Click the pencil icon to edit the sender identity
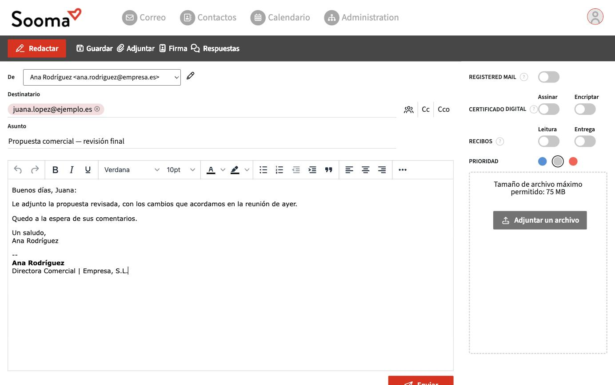The image size is (615, 385). 191,76
